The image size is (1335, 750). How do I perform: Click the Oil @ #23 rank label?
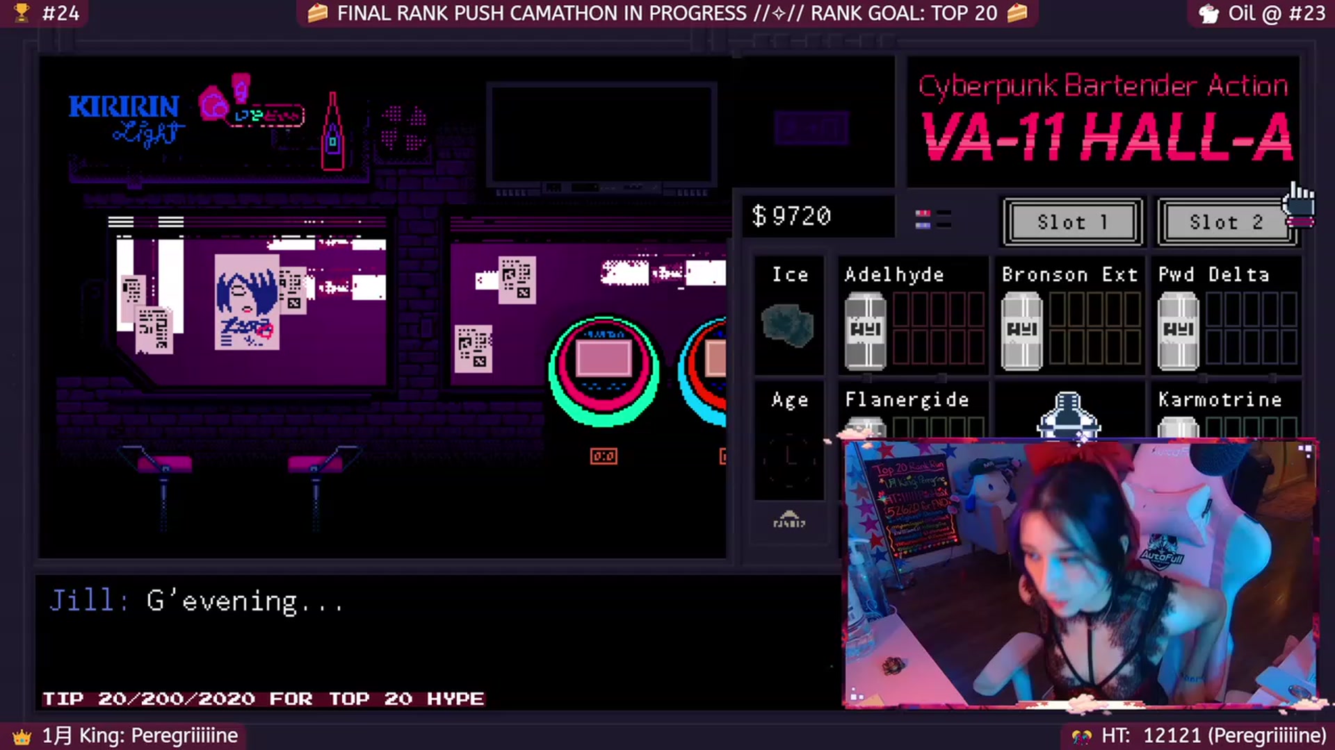(x=1262, y=13)
